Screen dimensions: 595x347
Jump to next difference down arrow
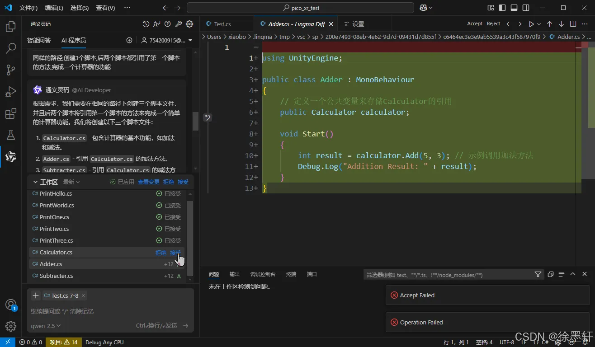point(561,24)
